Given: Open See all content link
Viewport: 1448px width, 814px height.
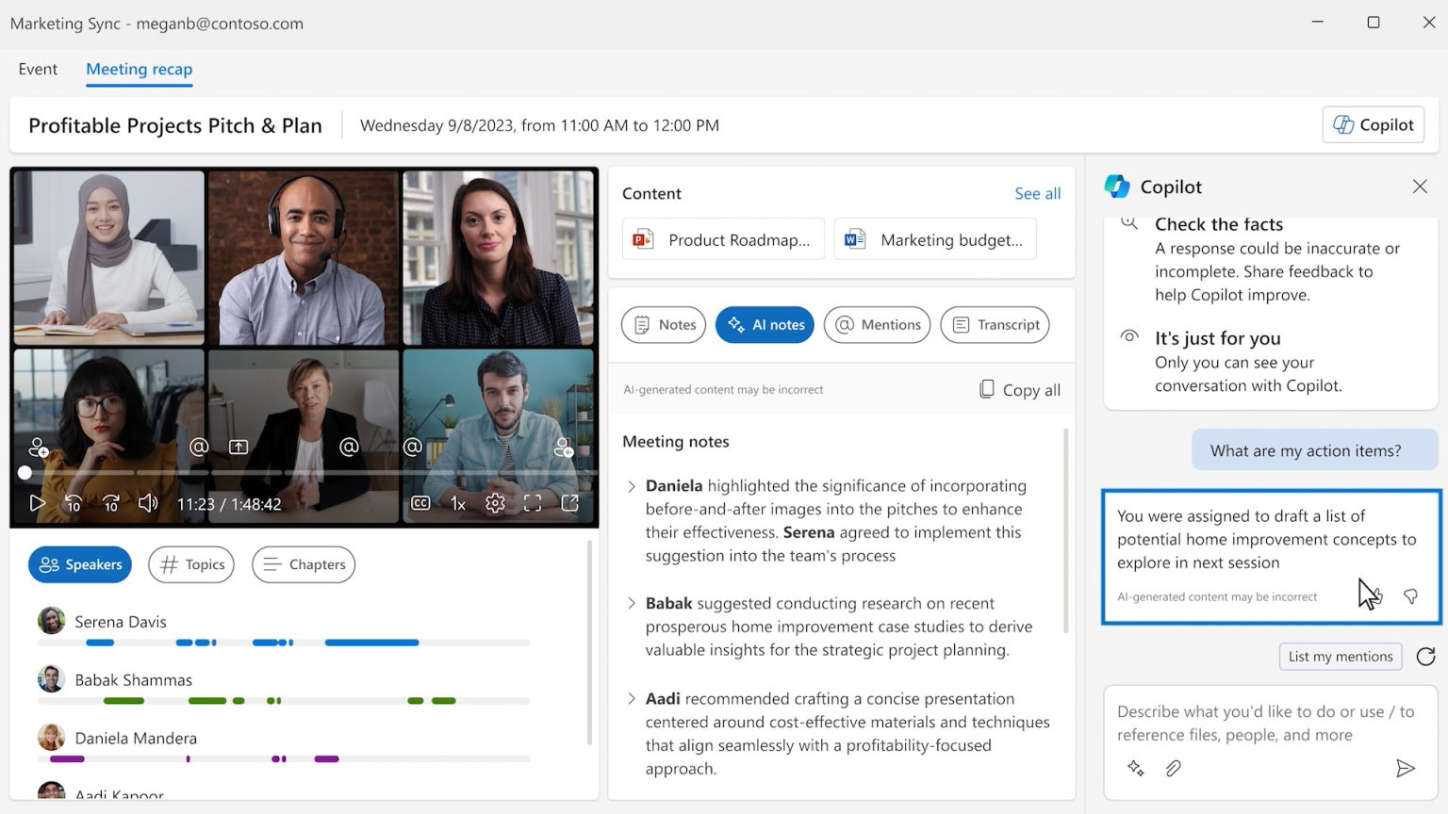Looking at the screenshot, I should [x=1037, y=193].
